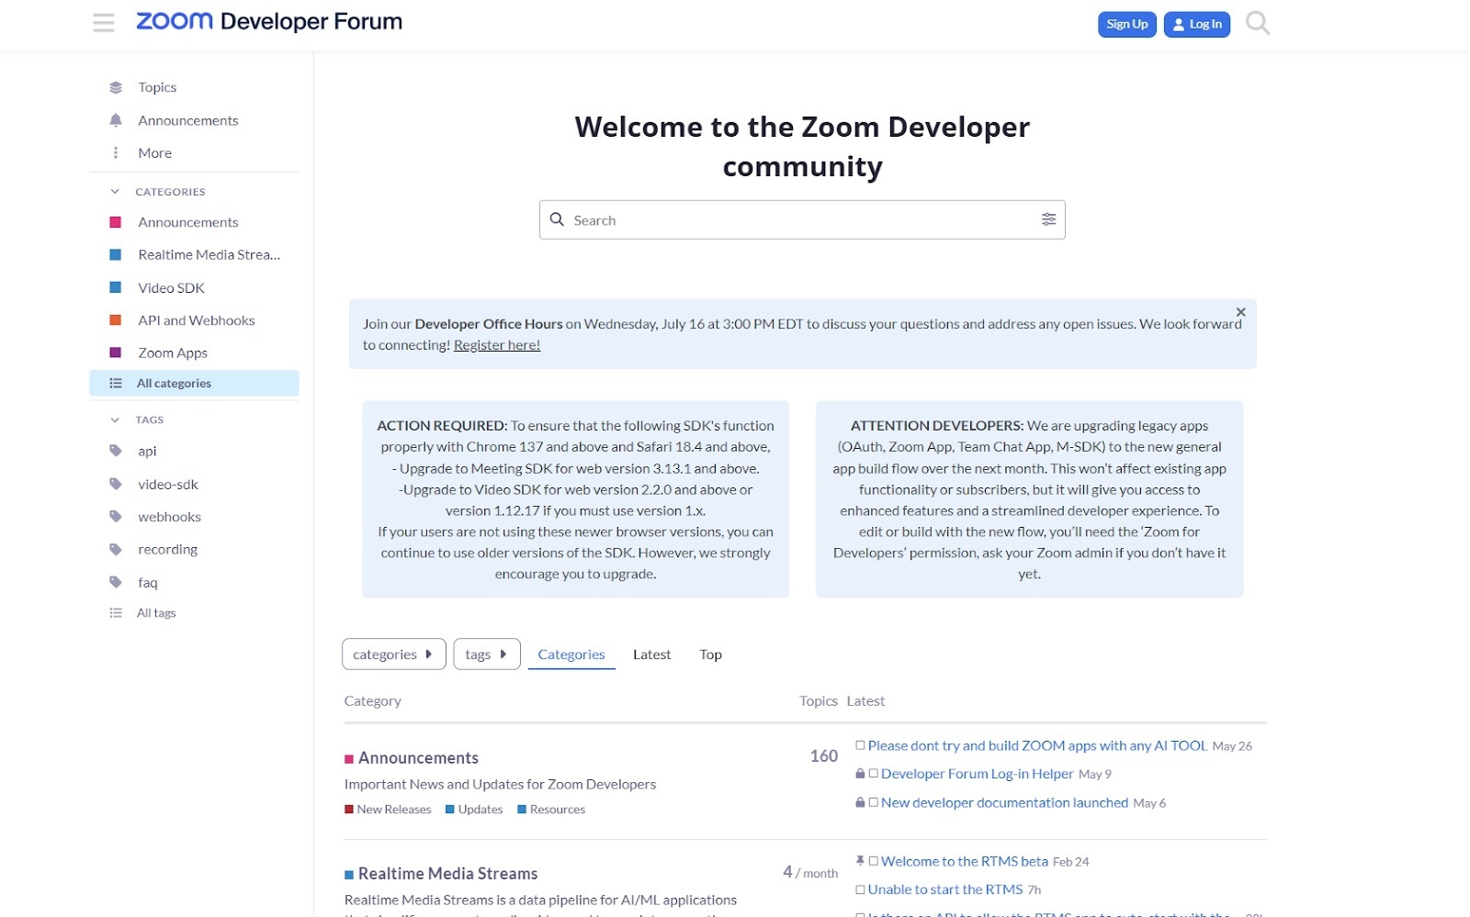Select the Video SDK blue swatch

click(x=116, y=287)
